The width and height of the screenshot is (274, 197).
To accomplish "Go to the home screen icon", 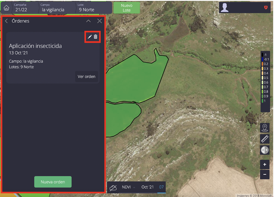I will pos(6,8).
